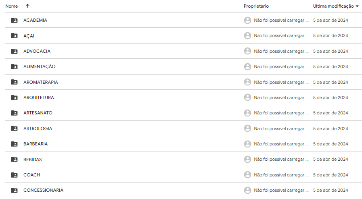Image resolution: width=362 pixels, height=199 pixels.
Task: Click the AÇAI shared folder icon
Action: (x=14, y=36)
